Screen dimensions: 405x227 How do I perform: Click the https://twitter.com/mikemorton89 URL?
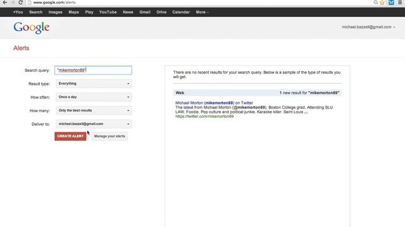coord(204,116)
